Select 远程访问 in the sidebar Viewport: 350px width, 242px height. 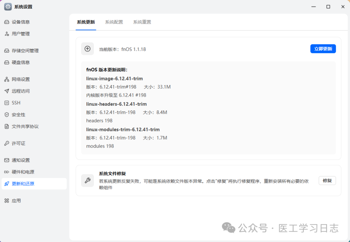click(x=21, y=91)
